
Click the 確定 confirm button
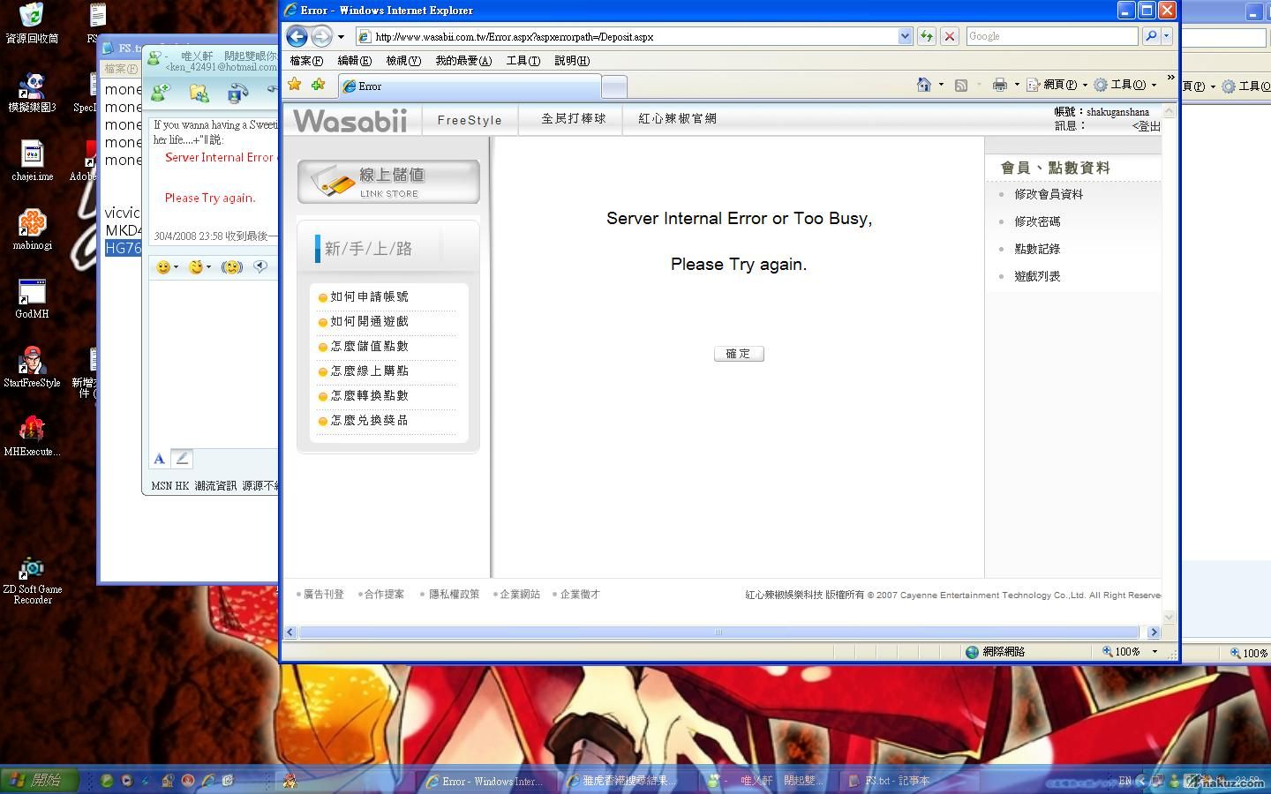pos(739,354)
